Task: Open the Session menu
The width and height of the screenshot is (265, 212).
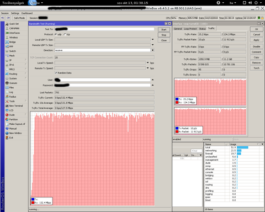Action: coord(5,13)
